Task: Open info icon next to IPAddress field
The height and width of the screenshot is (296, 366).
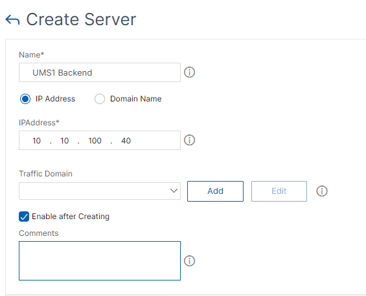Action: (189, 140)
